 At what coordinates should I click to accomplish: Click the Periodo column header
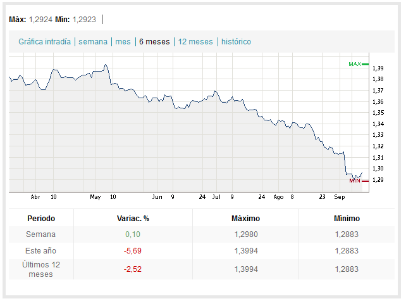[x=41, y=218]
